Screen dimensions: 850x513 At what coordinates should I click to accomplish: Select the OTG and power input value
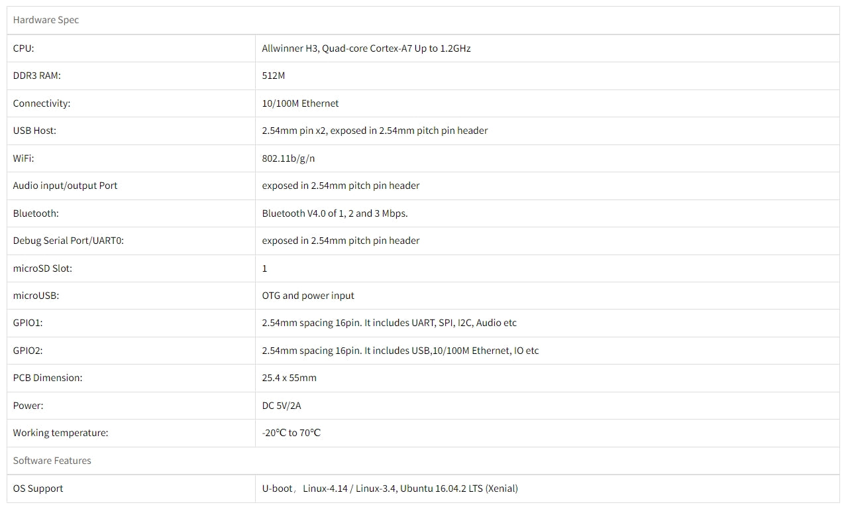point(308,296)
